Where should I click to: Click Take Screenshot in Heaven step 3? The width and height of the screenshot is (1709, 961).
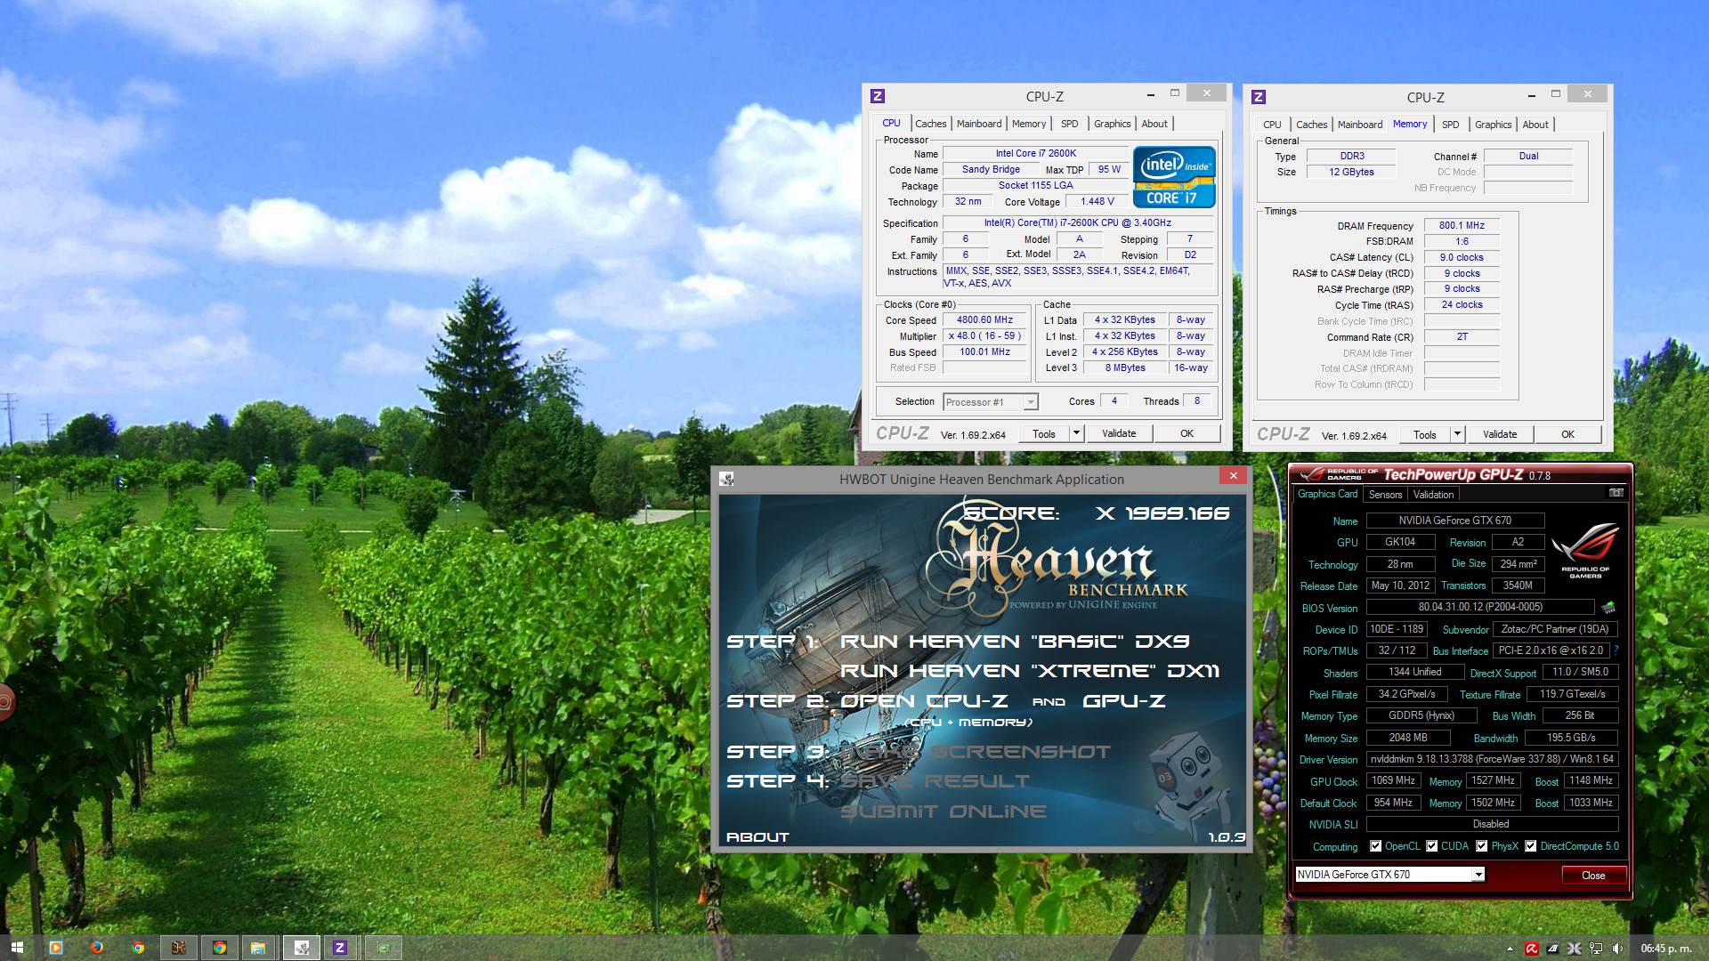pos(976,752)
